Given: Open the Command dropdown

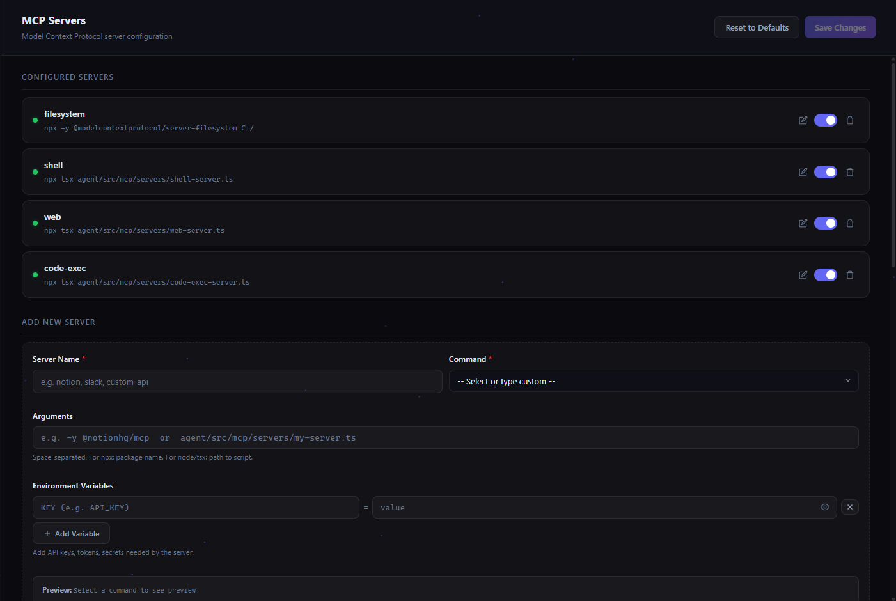Looking at the screenshot, I should pyautogui.click(x=654, y=381).
